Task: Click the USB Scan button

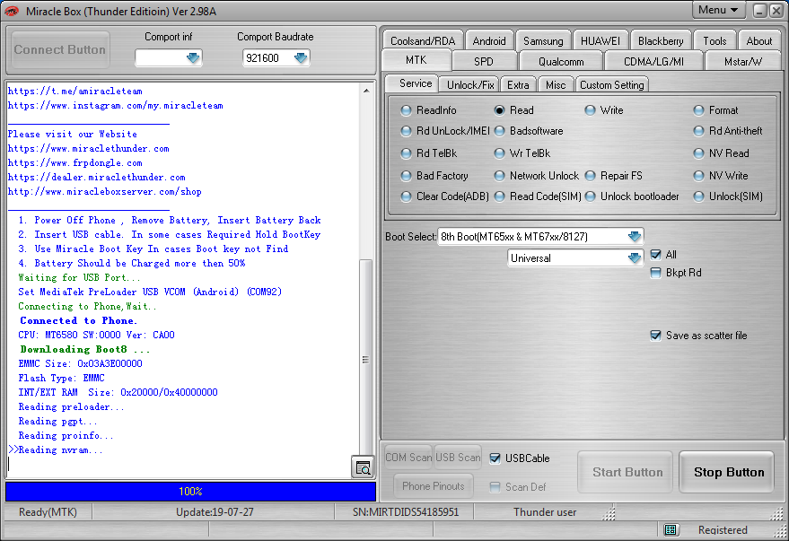Action: pyautogui.click(x=458, y=457)
